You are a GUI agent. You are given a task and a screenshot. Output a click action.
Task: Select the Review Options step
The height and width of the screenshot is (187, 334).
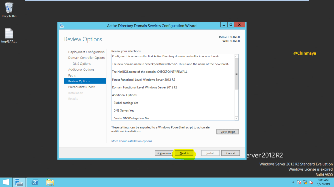click(x=85, y=81)
